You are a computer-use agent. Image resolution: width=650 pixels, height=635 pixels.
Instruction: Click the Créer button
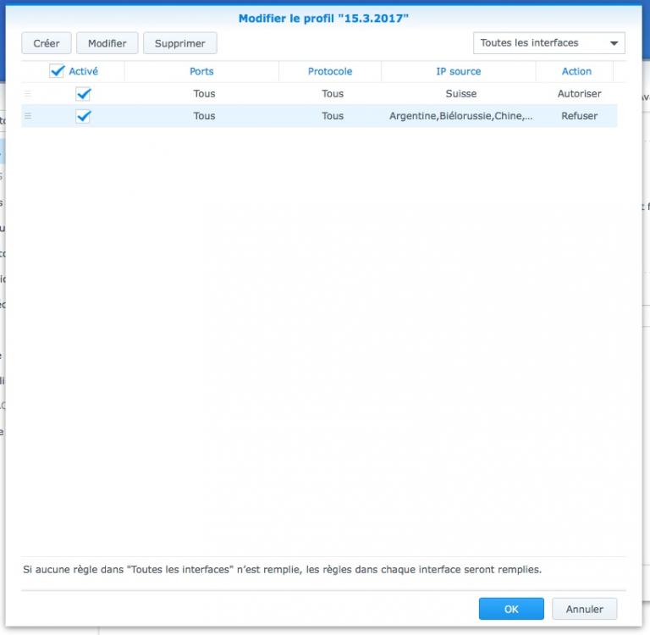pos(47,43)
